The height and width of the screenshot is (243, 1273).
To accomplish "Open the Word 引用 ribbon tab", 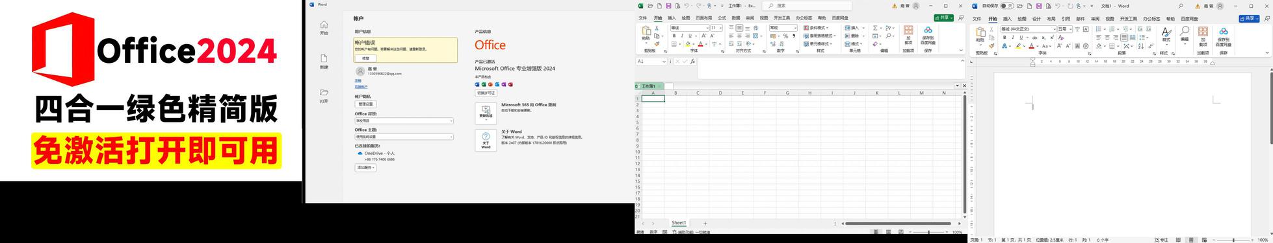I will coord(1066,19).
